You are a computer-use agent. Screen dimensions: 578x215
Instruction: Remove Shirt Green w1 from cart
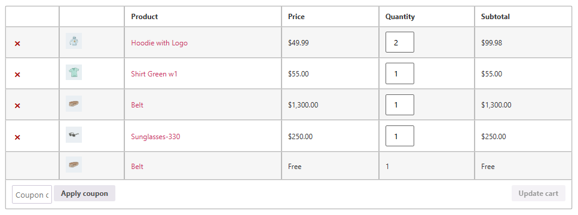(x=17, y=75)
